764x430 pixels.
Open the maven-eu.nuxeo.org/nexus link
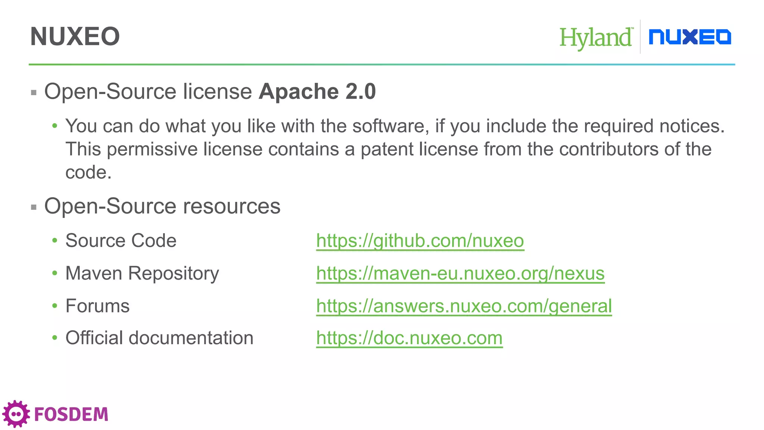[460, 273]
